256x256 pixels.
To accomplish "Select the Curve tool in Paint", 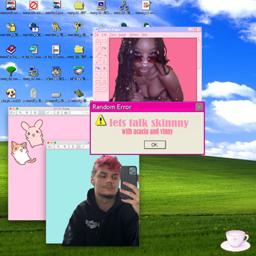I will [x=104, y=75].
